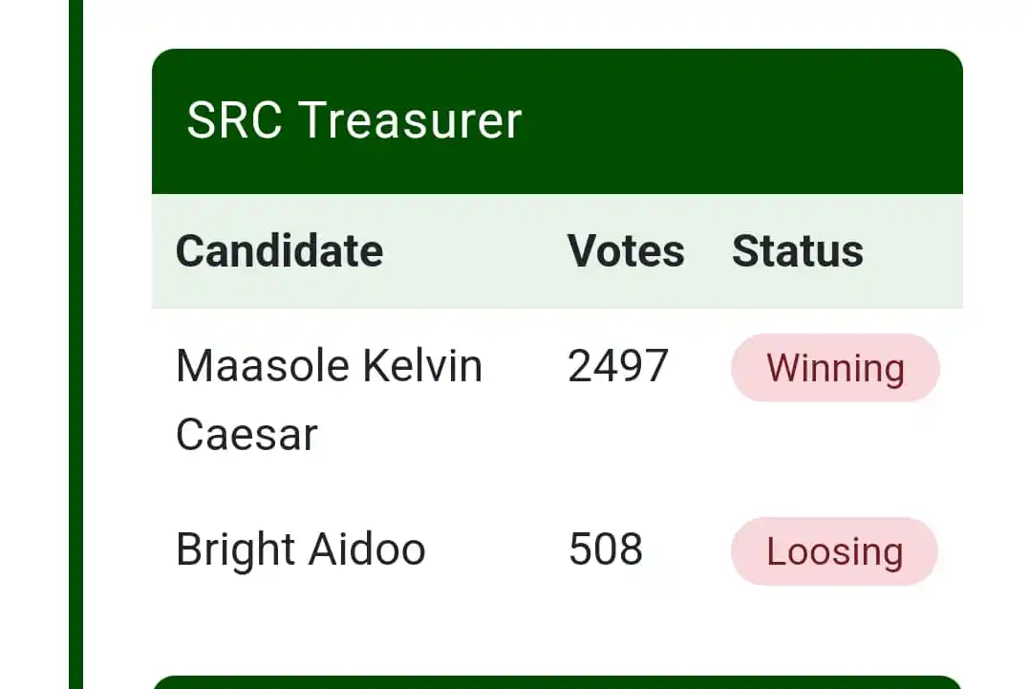
Task: Select candidate Maasole Kelvin Caesar
Action: tap(329, 399)
